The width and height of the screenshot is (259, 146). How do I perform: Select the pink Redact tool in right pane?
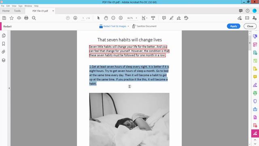coord(255,133)
